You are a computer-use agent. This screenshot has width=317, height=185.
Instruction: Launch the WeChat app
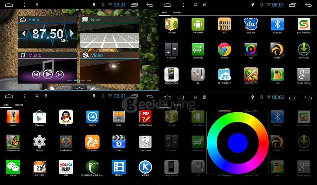[13, 167]
